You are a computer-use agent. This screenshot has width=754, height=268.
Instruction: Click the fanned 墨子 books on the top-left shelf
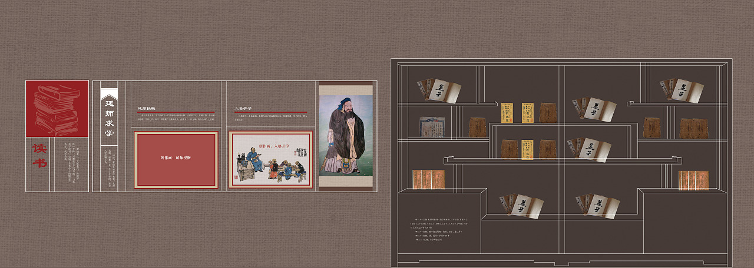pyautogui.click(x=439, y=91)
